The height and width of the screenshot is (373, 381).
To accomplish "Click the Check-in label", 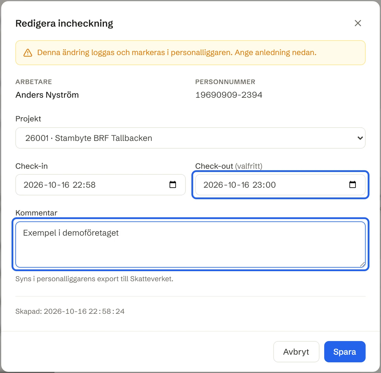I will click(32, 166).
